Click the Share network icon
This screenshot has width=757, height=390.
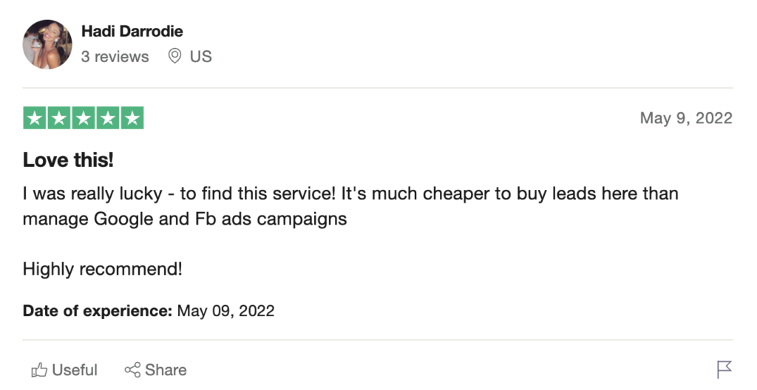pos(132,369)
